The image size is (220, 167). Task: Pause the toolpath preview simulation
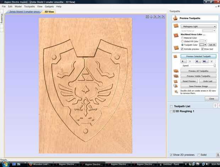191,61
